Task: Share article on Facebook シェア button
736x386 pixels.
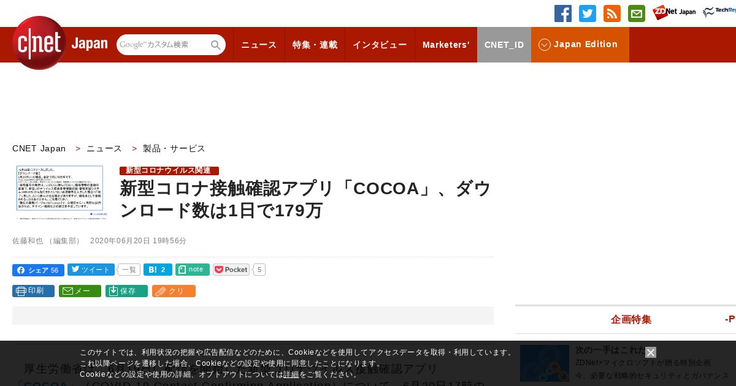Action: coord(38,270)
